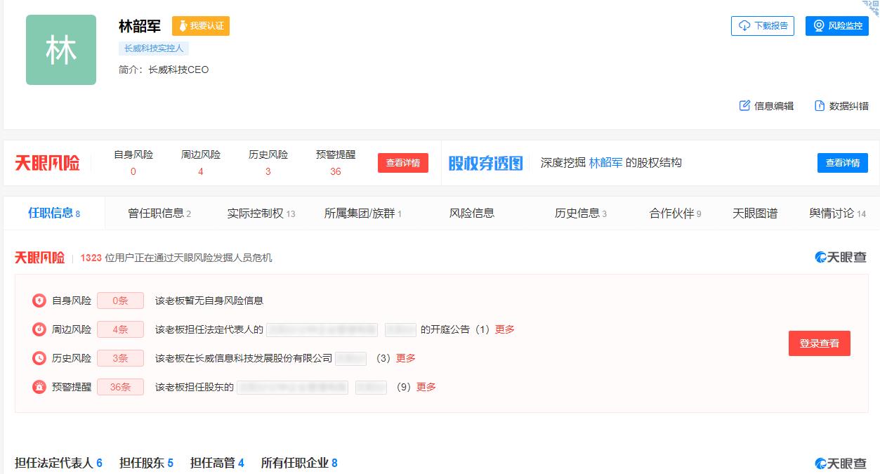
Task: Select the 担任高管 4 tab
Action: [x=217, y=463]
